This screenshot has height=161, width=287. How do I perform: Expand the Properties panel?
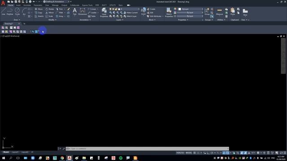(x=183, y=20)
